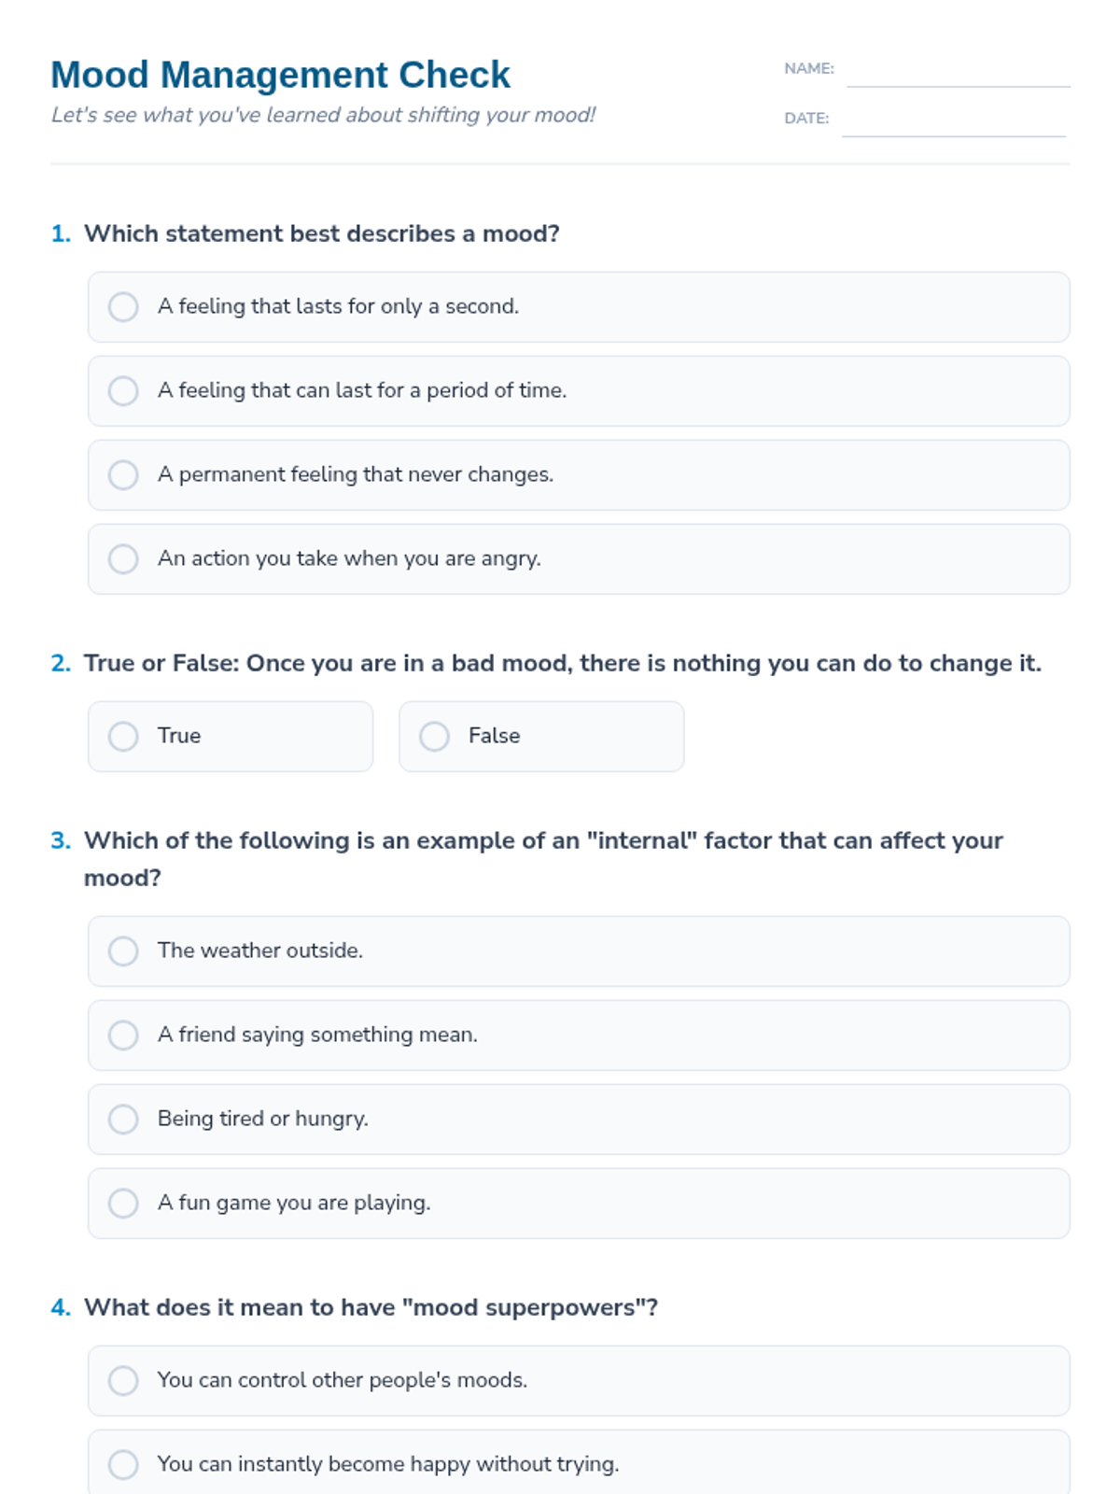Screen dimensions: 1120x1494
Task: Pick 'A permanent feeling that never changes'
Action: pos(579,475)
